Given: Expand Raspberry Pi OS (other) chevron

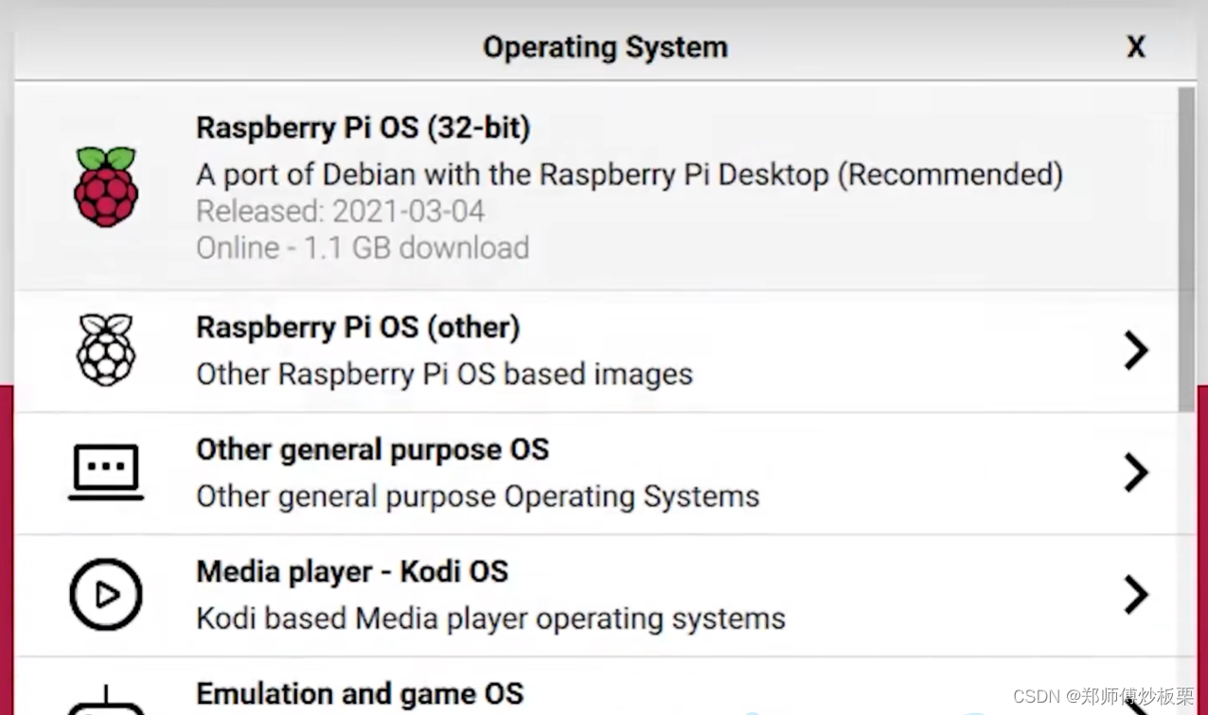Looking at the screenshot, I should tap(1136, 351).
